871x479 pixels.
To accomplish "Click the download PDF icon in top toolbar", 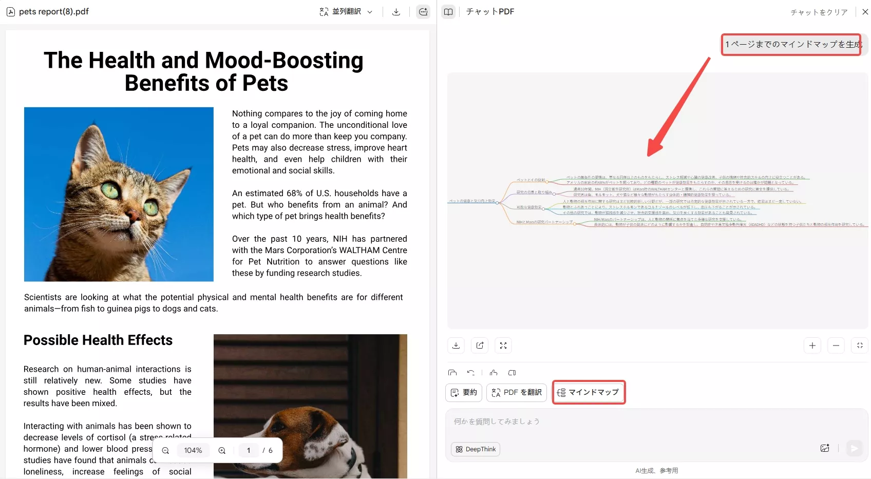I will [x=396, y=12].
